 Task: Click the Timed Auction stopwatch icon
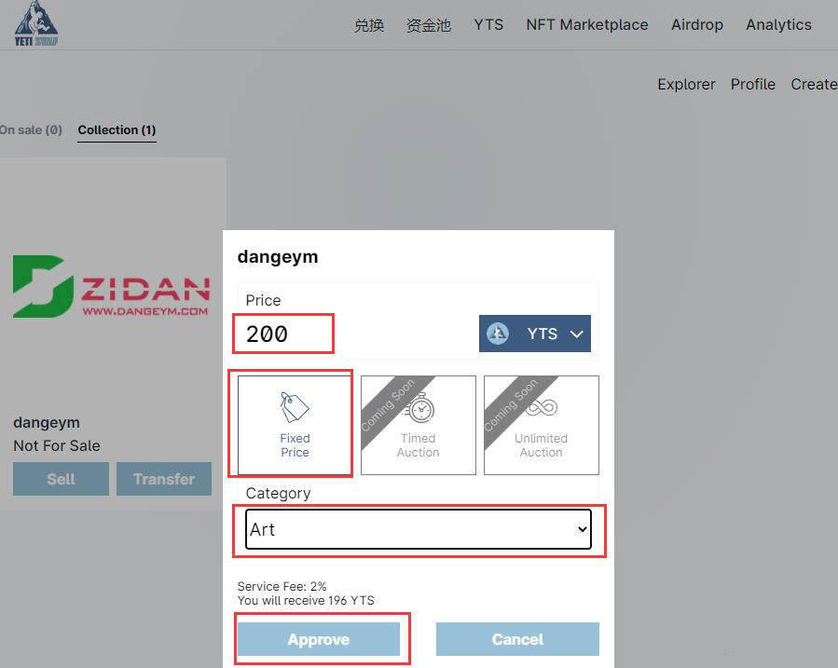coord(419,408)
